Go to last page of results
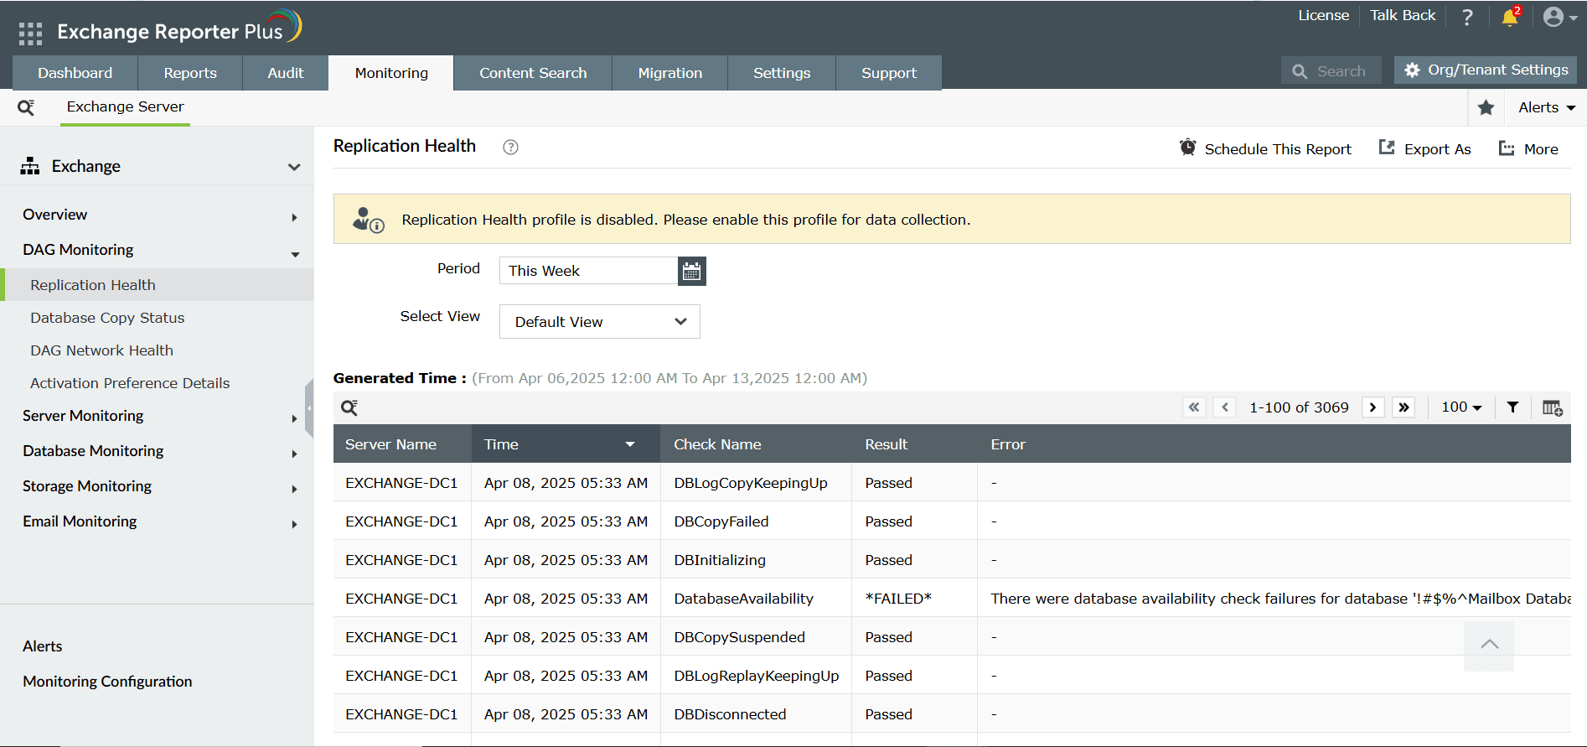The height and width of the screenshot is (747, 1587). coord(1403,407)
